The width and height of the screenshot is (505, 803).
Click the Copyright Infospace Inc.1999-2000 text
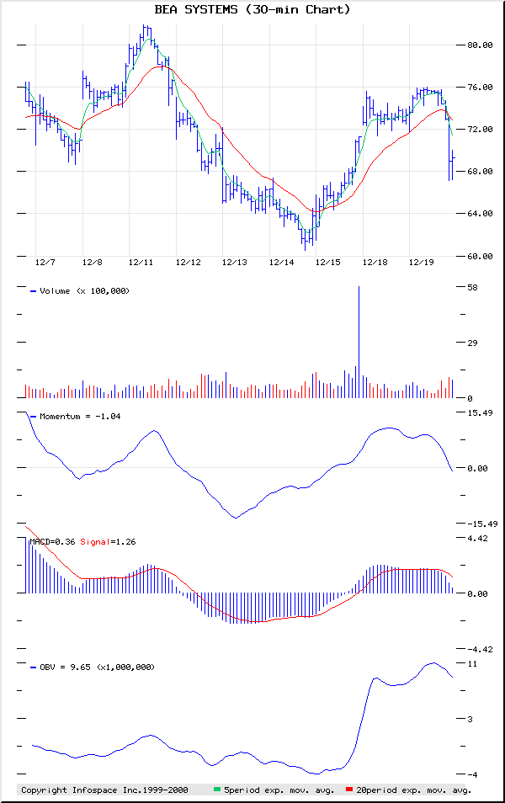pyautogui.click(x=104, y=790)
